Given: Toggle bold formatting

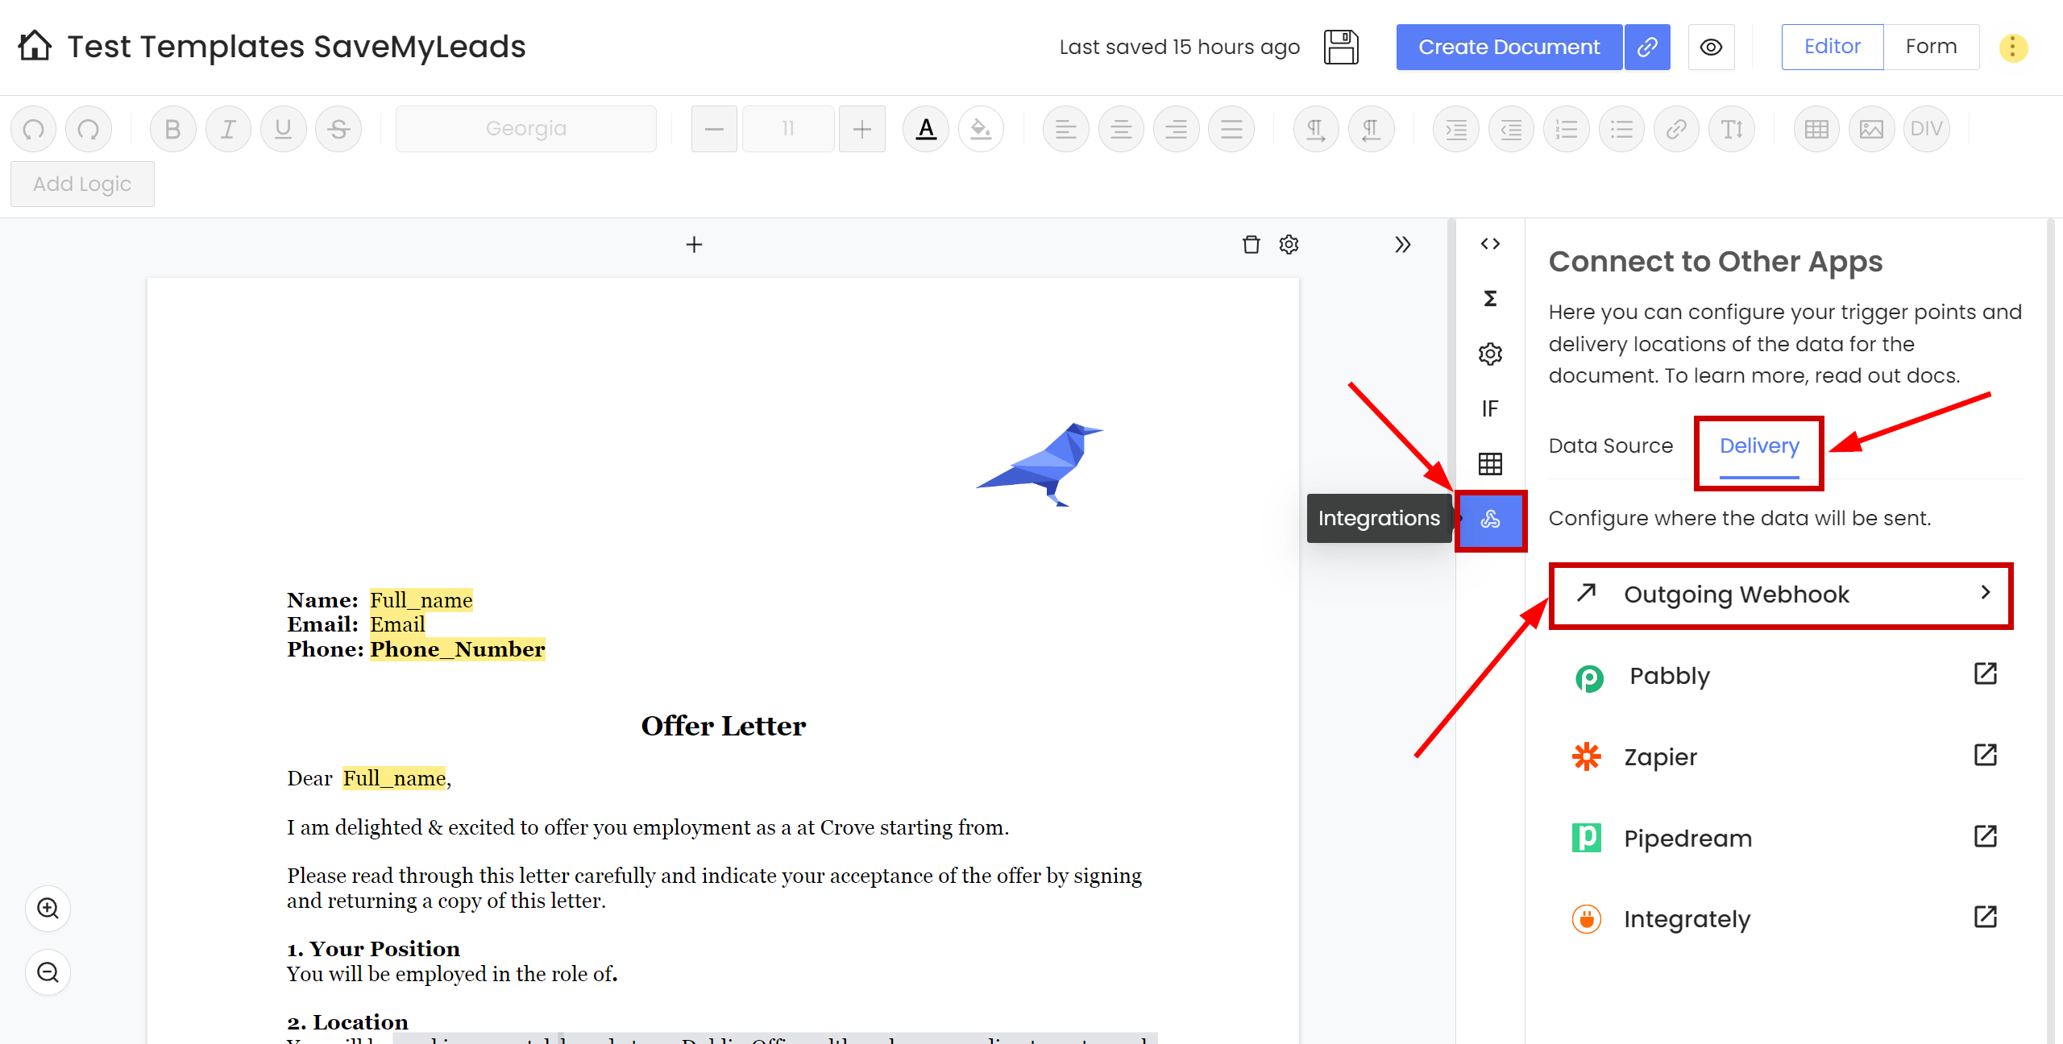Looking at the screenshot, I should coord(173,129).
